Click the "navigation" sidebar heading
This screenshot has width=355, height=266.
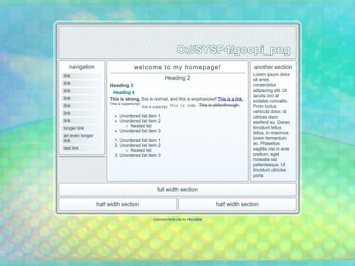[x=82, y=67]
